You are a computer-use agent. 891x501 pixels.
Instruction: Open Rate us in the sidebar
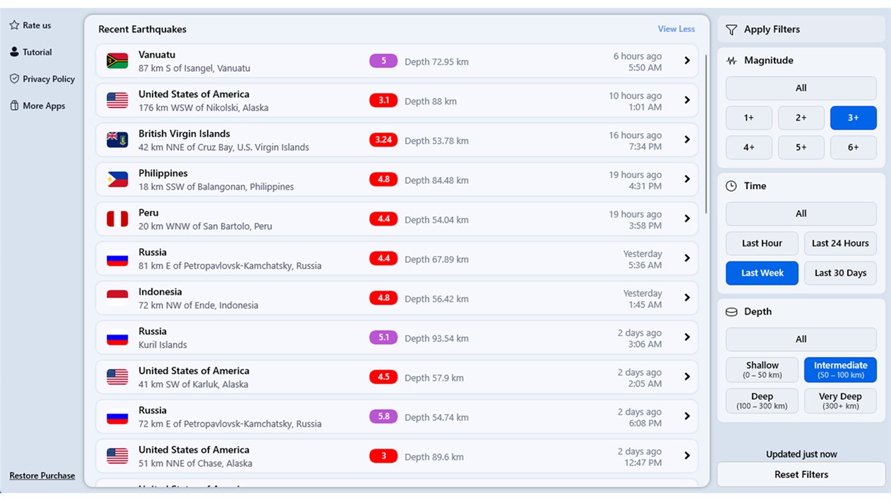[x=31, y=25]
